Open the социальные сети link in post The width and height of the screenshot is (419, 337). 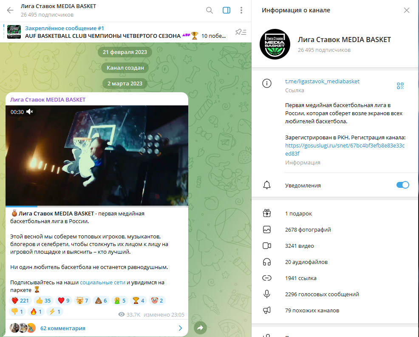[102, 283]
